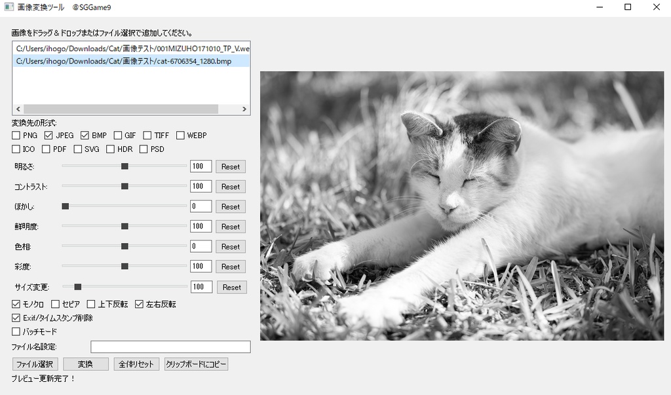Tick the WEBP format checkbox
This screenshot has height=395, width=671.
click(180, 136)
